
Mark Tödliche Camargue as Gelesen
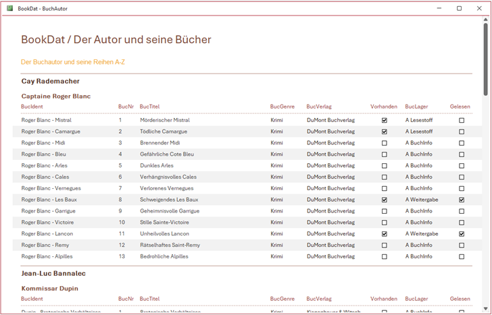tap(462, 132)
